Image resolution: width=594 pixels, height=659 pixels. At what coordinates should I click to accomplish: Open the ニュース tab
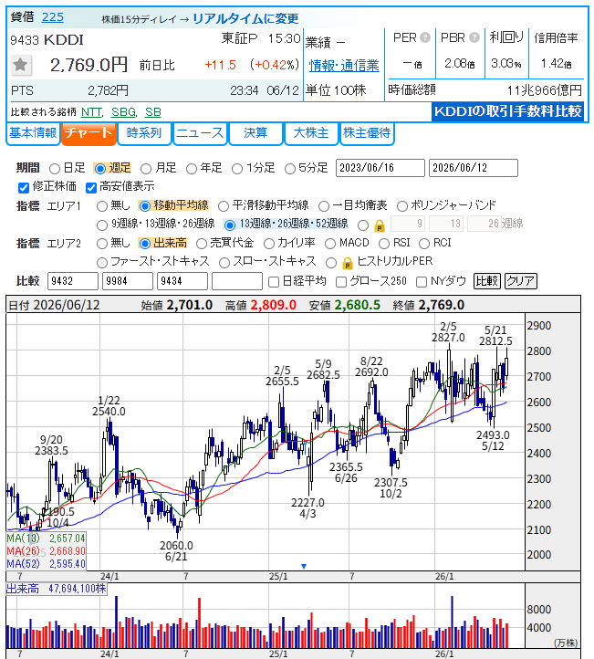(200, 133)
